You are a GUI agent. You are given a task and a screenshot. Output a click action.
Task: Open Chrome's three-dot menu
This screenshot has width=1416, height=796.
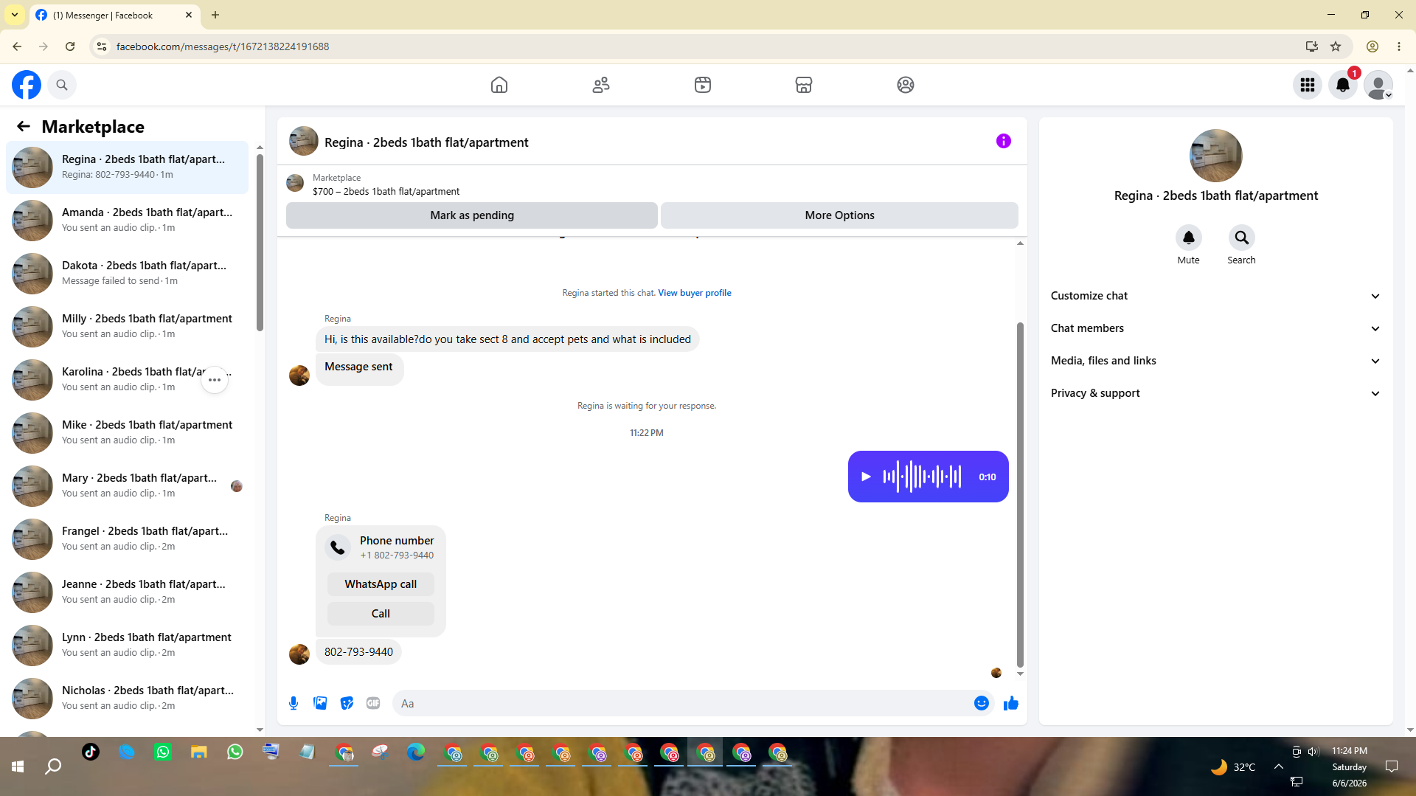pyautogui.click(x=1399, y=46)
